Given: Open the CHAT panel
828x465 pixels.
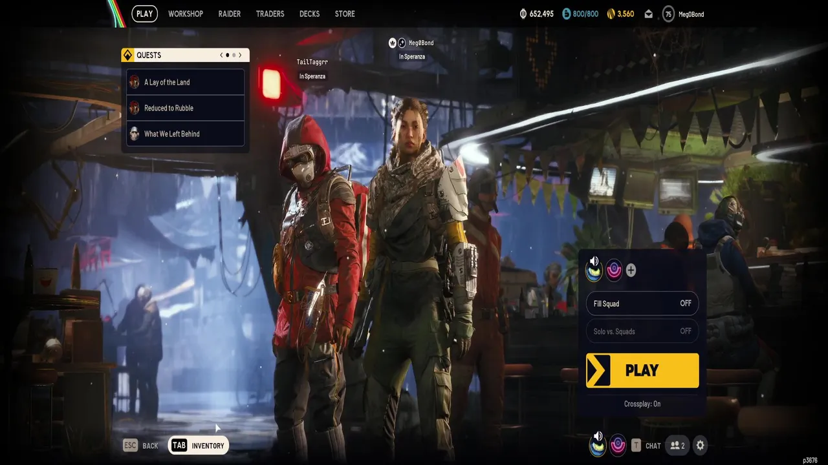Looking at the screenshot, I should (653, 446).
